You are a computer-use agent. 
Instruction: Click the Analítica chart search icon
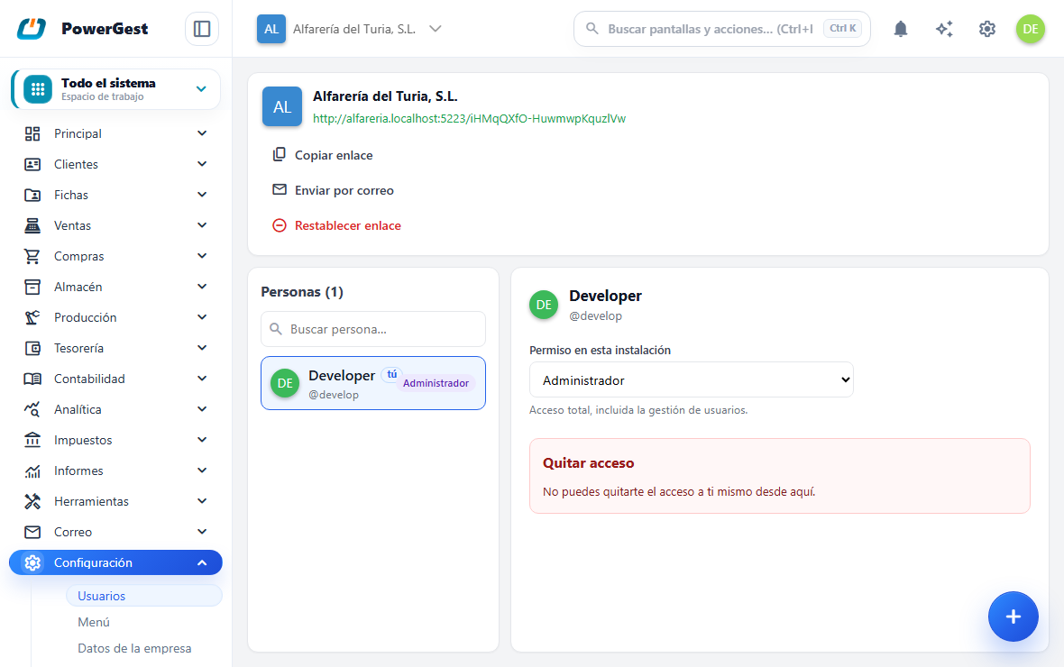tap(32, 409)
